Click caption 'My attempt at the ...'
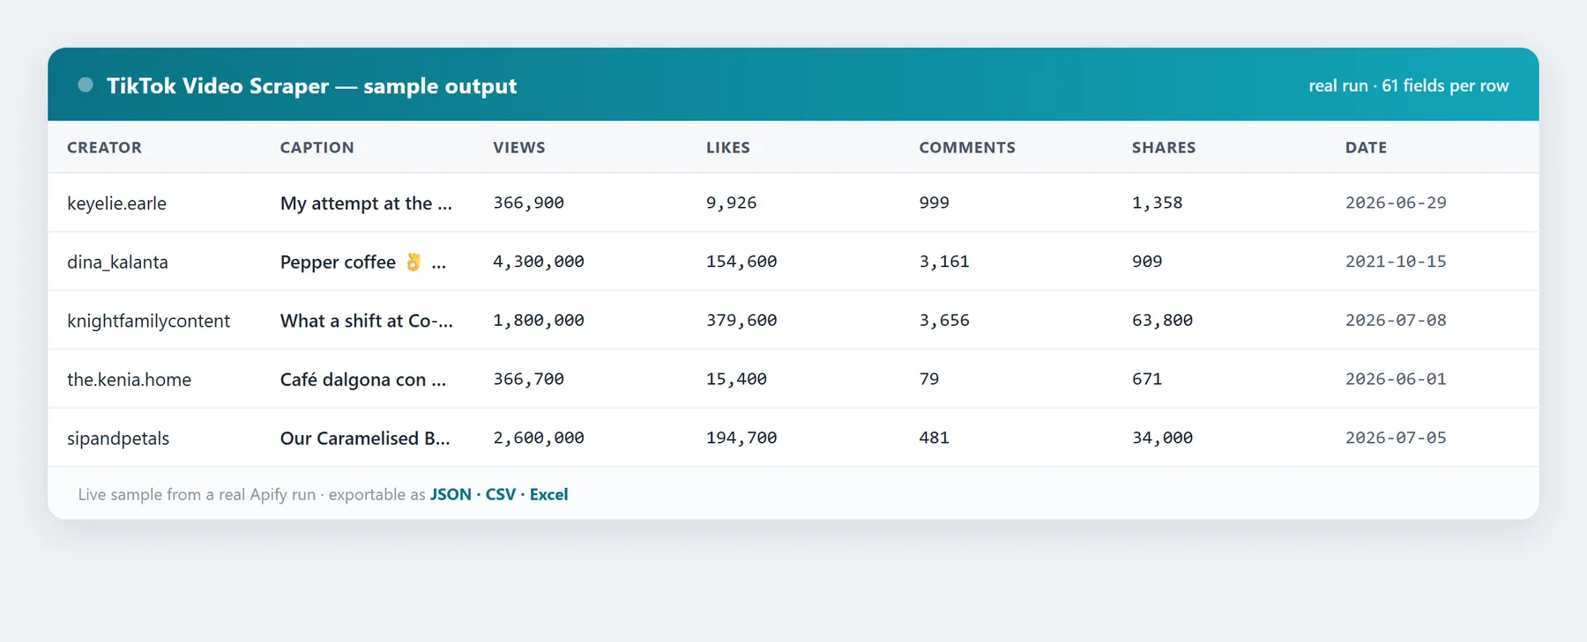This screenshot has width=1587, height=642. [x=366, y=203]
